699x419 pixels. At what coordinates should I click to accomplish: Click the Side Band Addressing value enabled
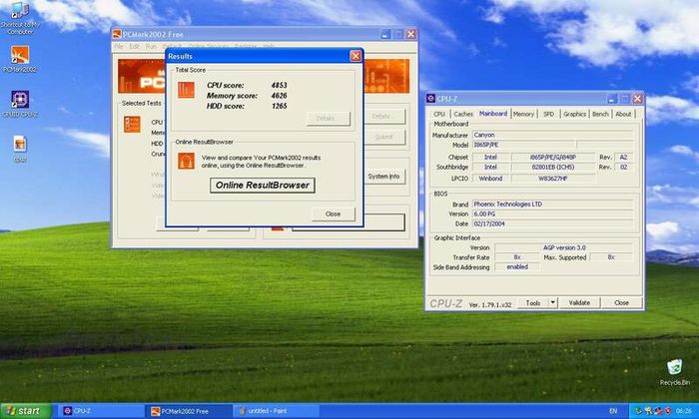[517, 267]
